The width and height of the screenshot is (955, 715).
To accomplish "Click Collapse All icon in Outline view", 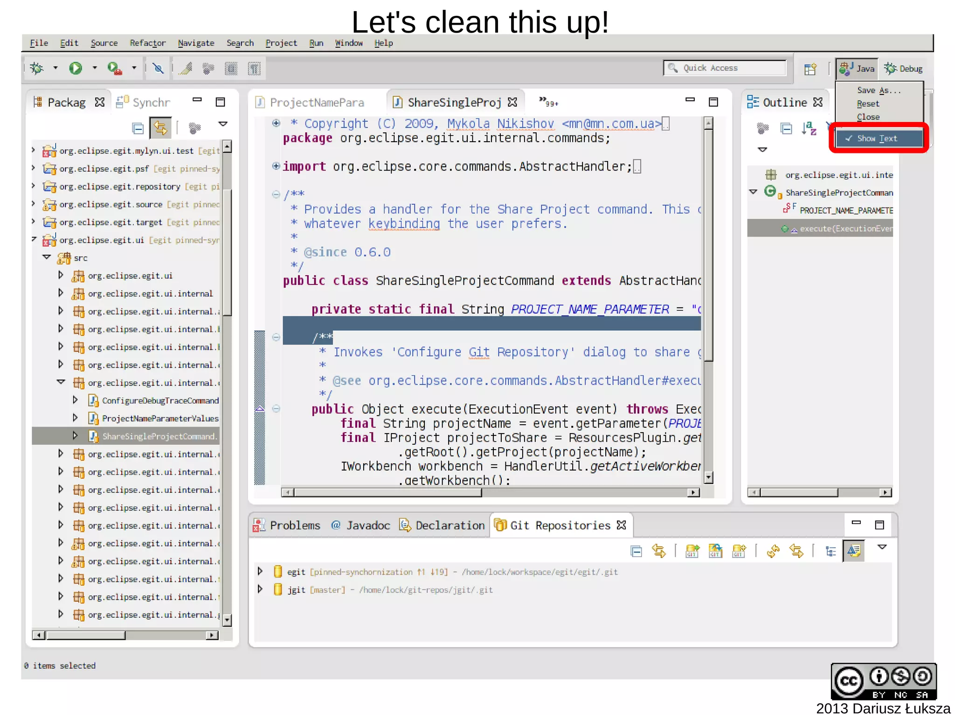I will point(786,128).
